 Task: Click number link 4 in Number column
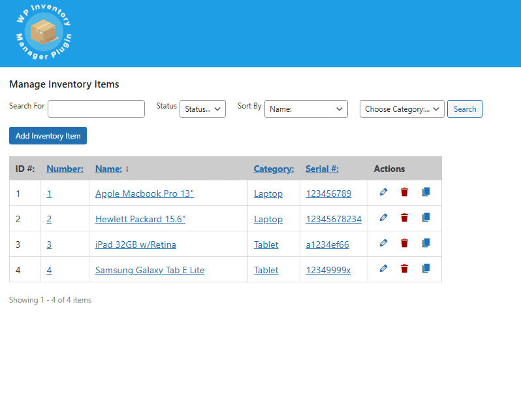click(x=49, y=270)
